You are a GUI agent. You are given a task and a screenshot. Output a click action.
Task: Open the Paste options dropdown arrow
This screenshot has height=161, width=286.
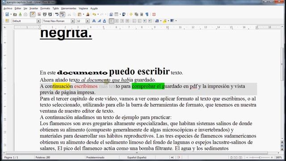click(84, 14)
